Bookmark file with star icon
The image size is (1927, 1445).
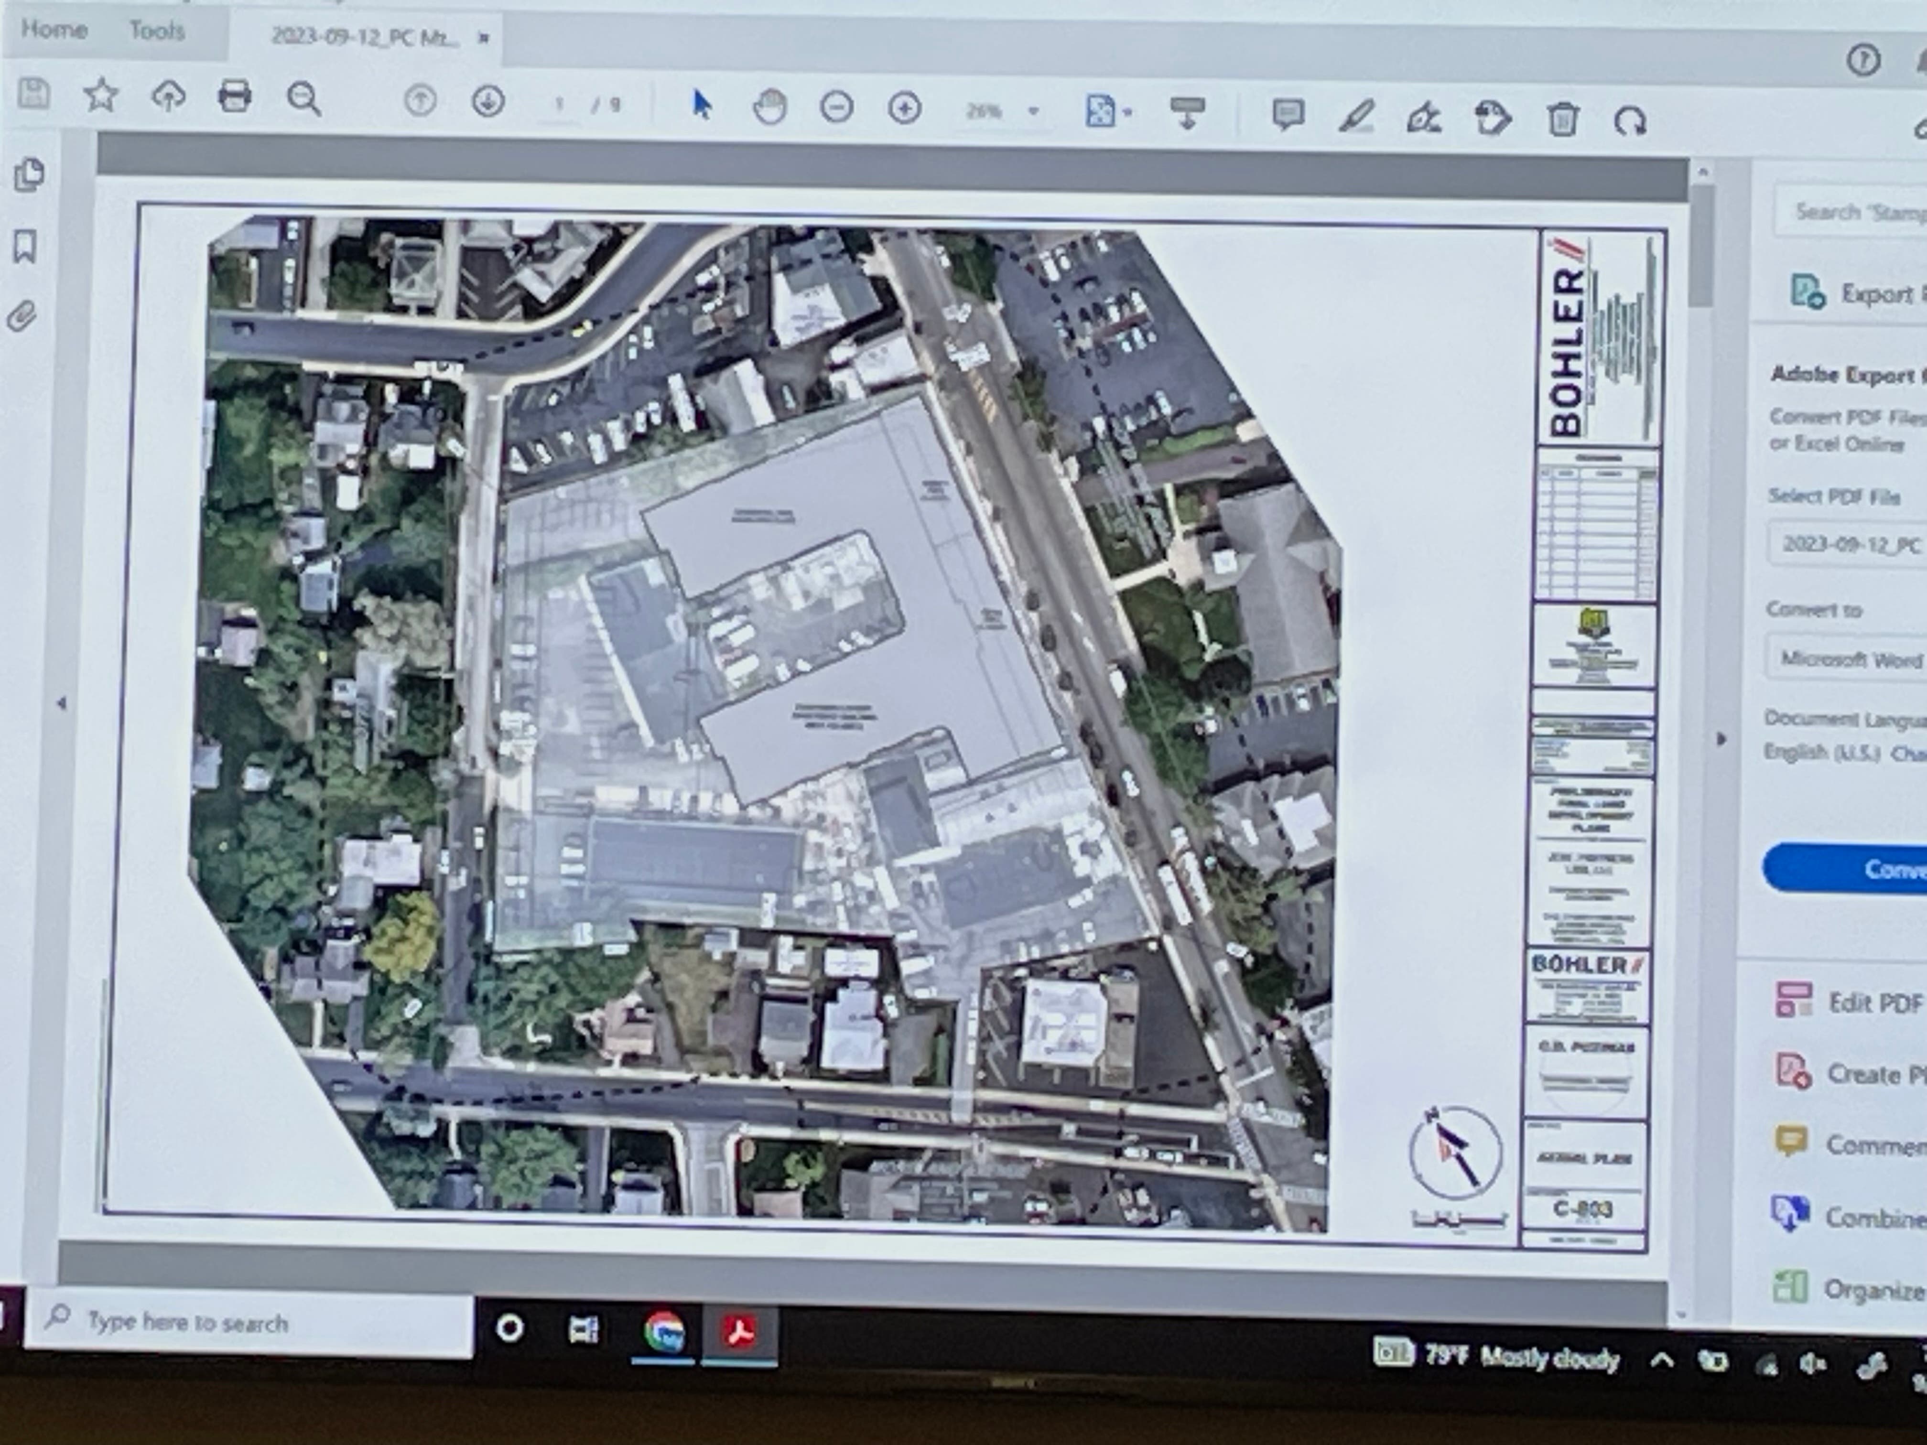tap(100, 95)
